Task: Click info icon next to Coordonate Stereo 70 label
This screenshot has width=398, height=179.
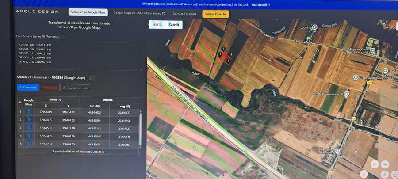Action: tap(63, 36)
